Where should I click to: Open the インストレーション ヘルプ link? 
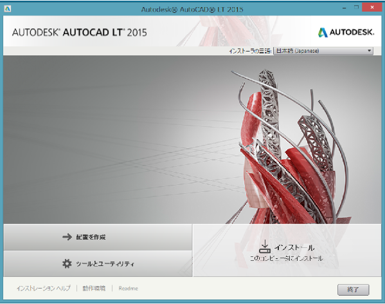pyautogui.click(x=44, y=289)
